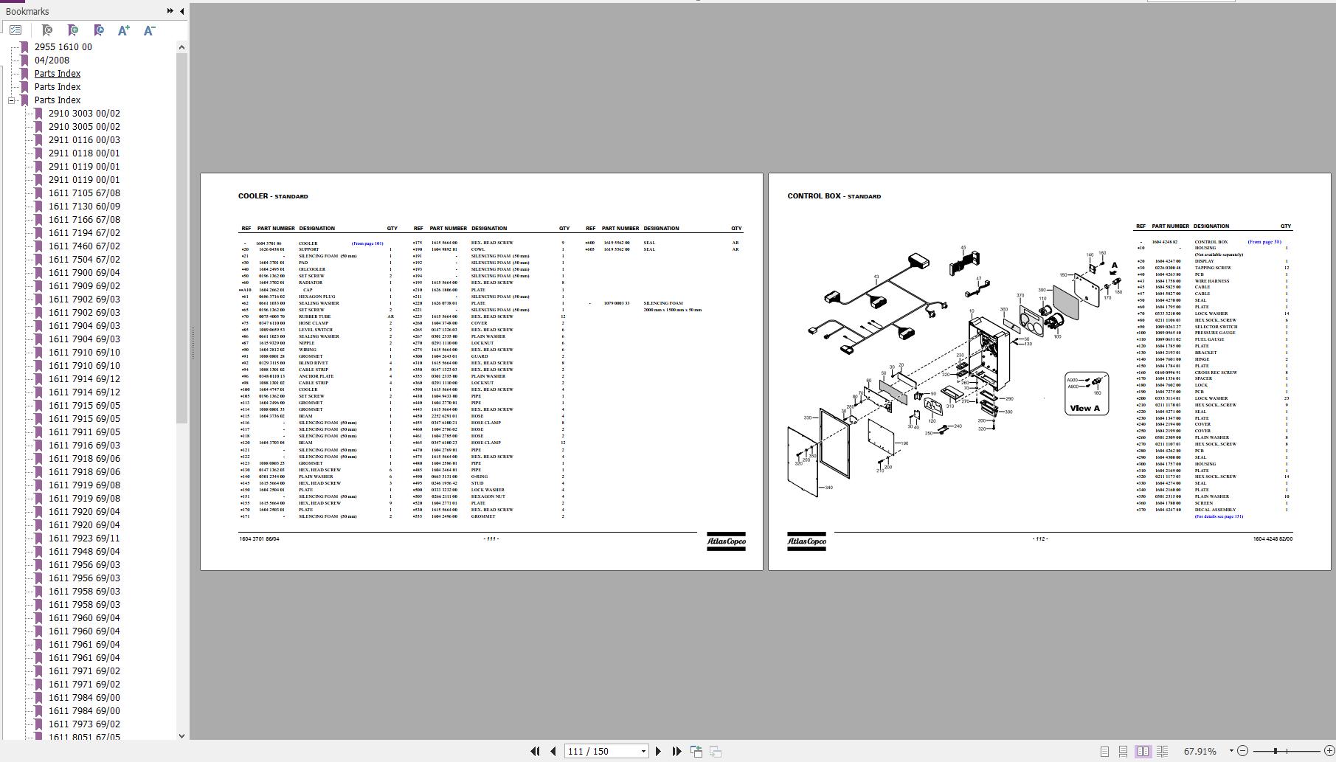Follow the 'From page 38' link
Image resolution: width=1336 pixels, height=762 pixels.
click(1264, 242)
